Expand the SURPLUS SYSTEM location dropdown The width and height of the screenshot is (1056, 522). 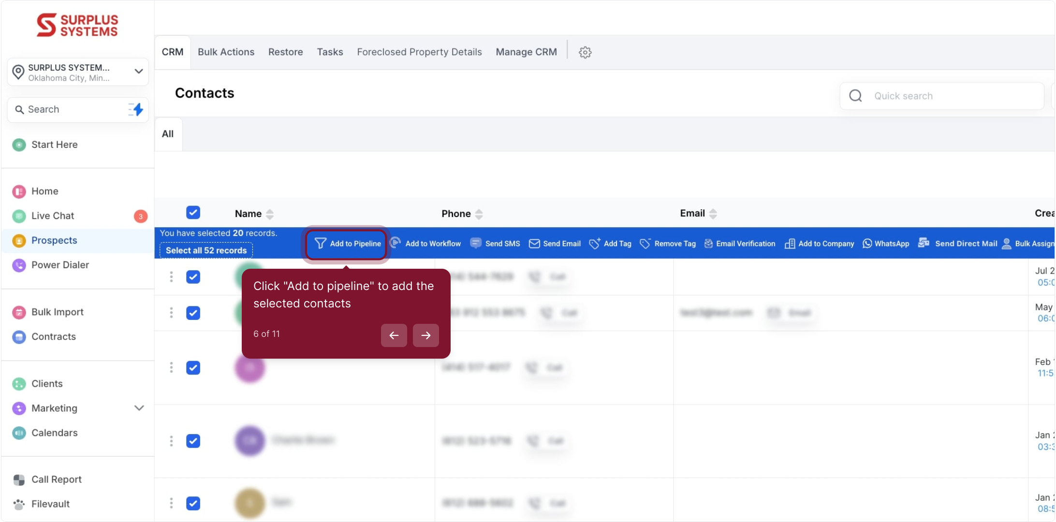pyautogui.click(x=138, y=72)
